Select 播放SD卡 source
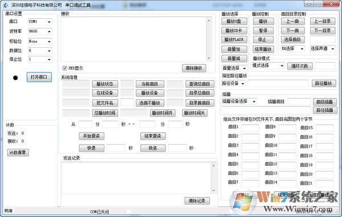 click(234, 31)
